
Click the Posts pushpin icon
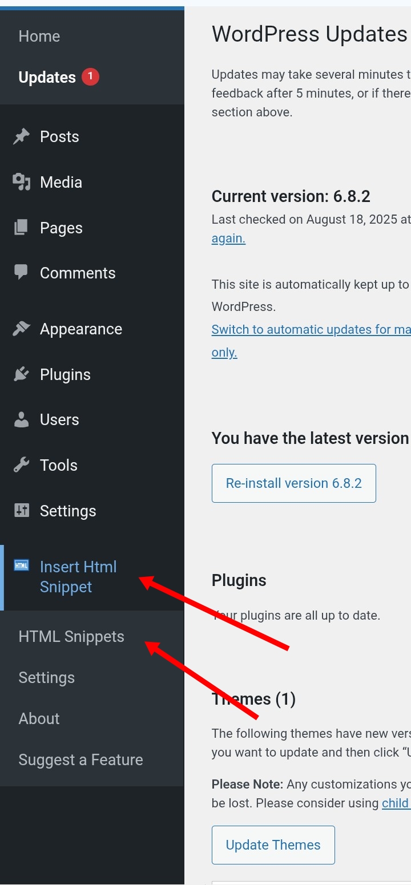coord(21,137)
